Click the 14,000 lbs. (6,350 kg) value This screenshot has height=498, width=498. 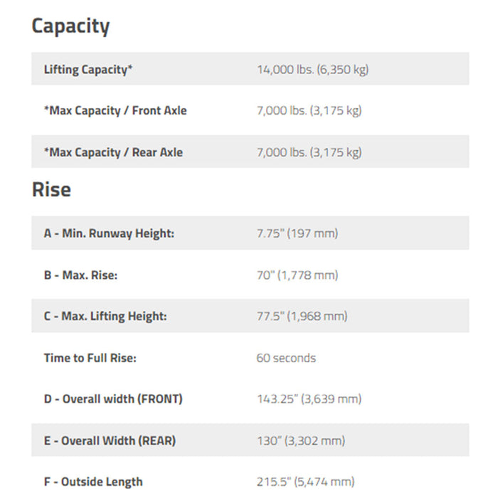tap(312, 70)
